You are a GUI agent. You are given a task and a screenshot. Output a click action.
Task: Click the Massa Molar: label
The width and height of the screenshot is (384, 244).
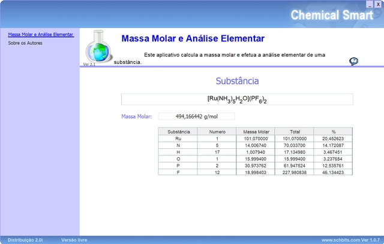click(x=137, y=117)
